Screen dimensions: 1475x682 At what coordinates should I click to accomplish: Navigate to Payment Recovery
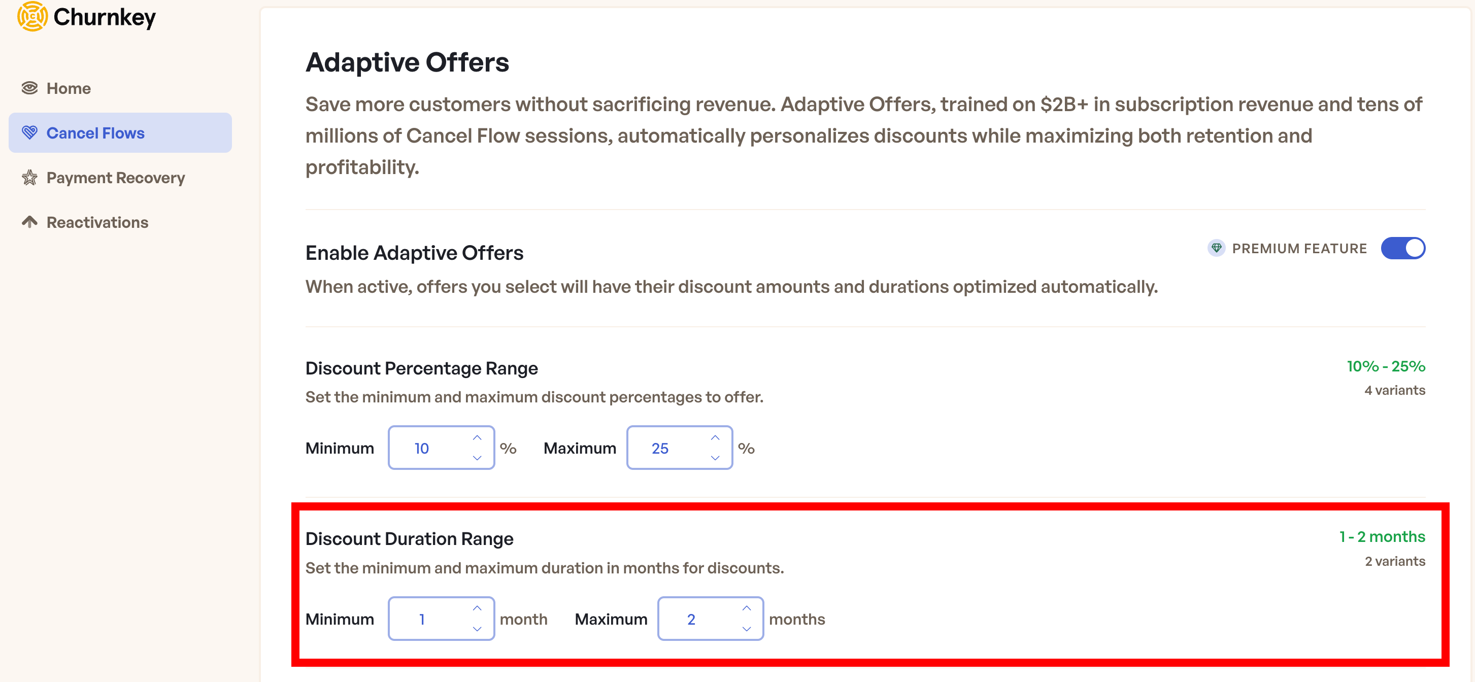[116, 178]
